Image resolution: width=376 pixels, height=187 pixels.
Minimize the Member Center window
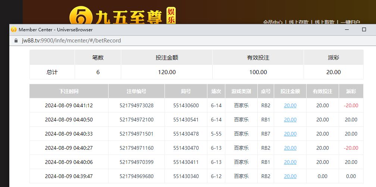coord(347,29)
